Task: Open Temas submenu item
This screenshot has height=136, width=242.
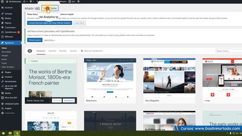Action: [x=4, y=48]
